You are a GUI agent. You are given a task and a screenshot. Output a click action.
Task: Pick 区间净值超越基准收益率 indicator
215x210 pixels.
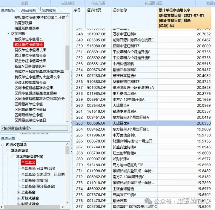pos(34,88)
